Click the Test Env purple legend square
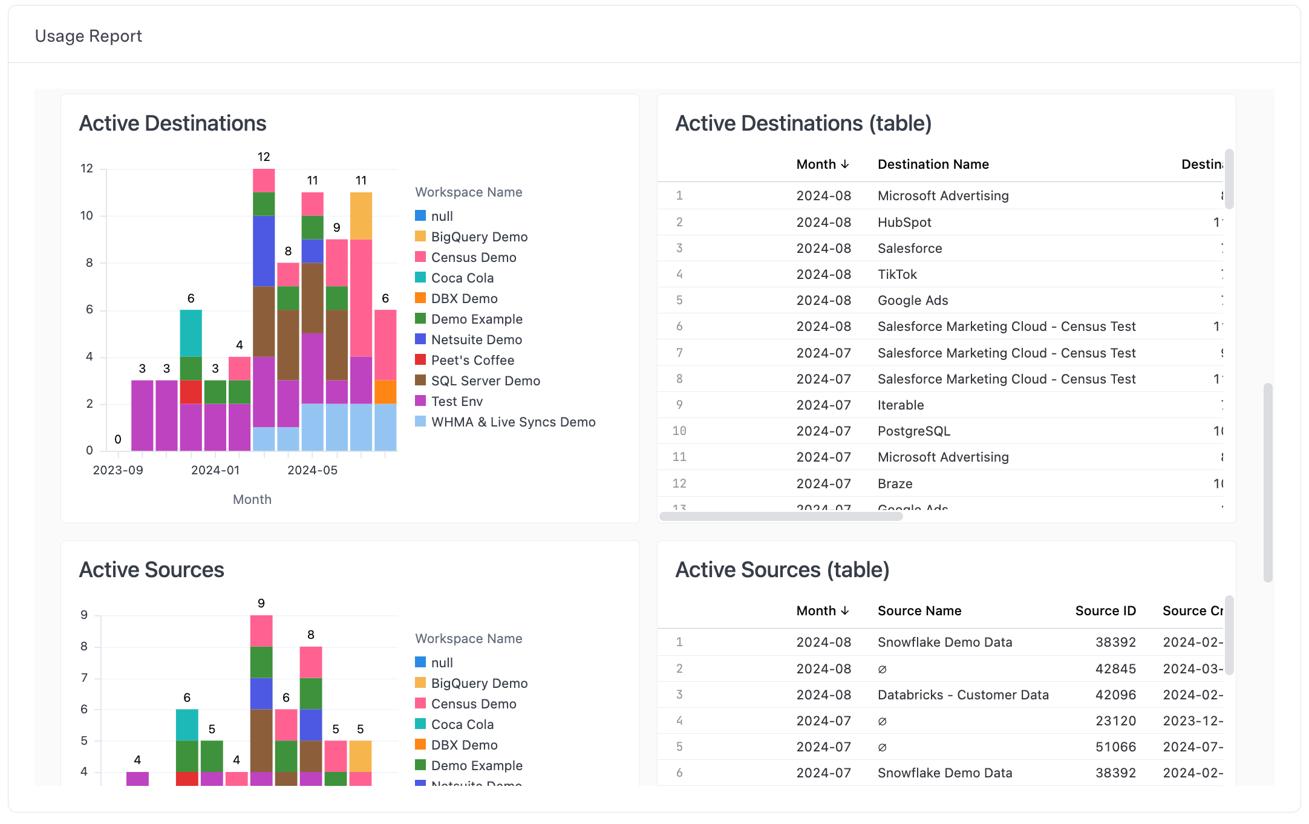The height and width of the screenshot is (824, 1309). click(420, 401)
